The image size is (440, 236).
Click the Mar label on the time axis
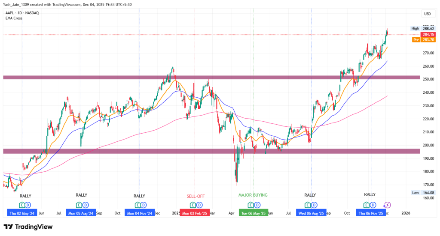tap(212, 213)
